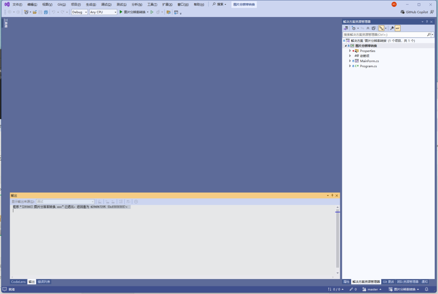
Task: Click the green Start debugging arrow
Action: [x=121, y=12]
